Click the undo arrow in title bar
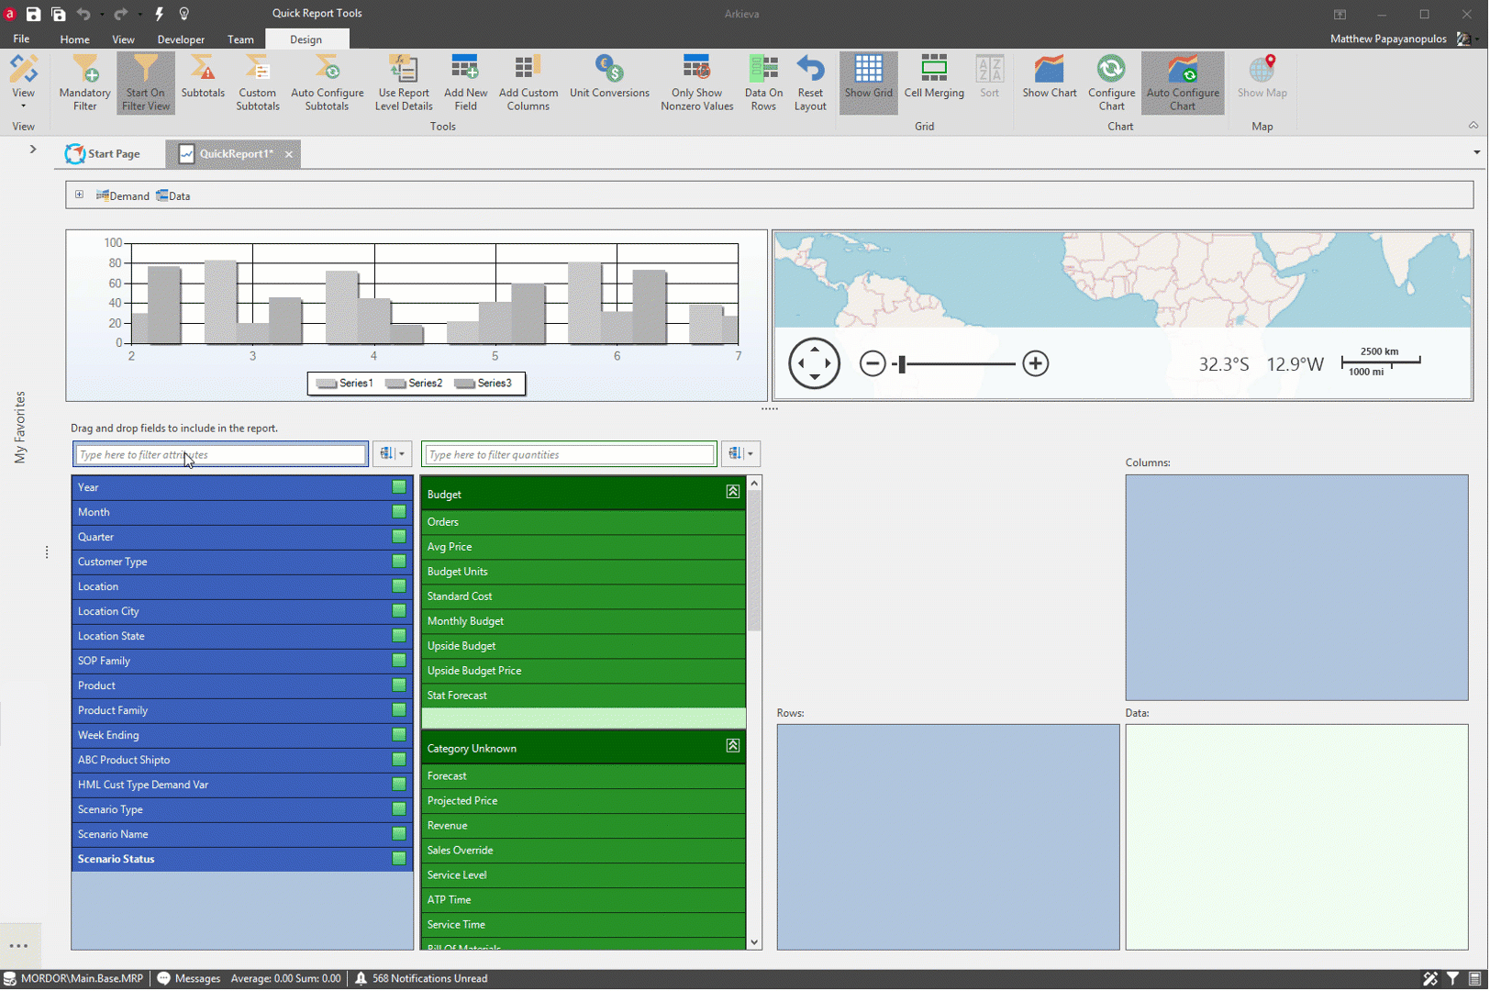This screenshot has width=1490, height=991. point(83,14)
